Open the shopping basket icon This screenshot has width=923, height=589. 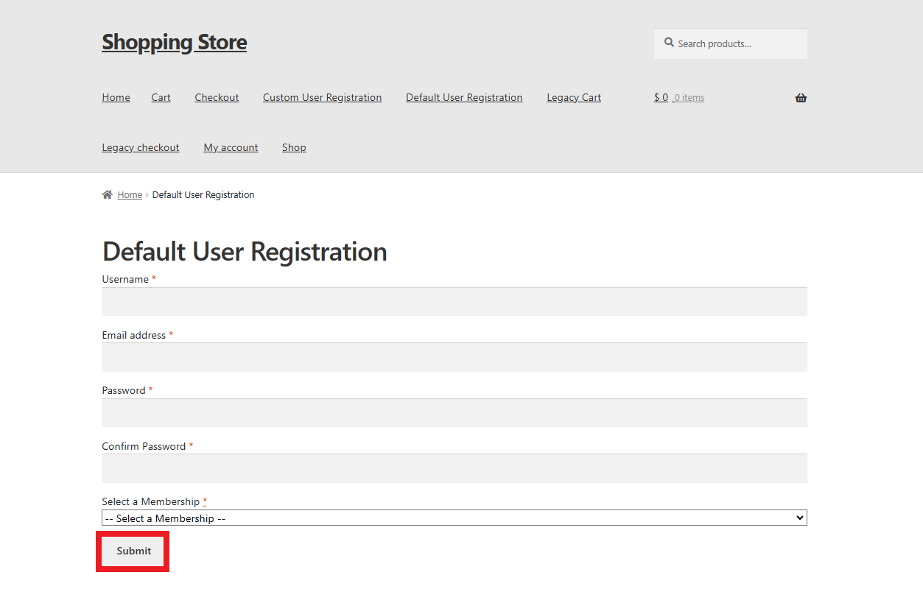click(x=801, y=97)
